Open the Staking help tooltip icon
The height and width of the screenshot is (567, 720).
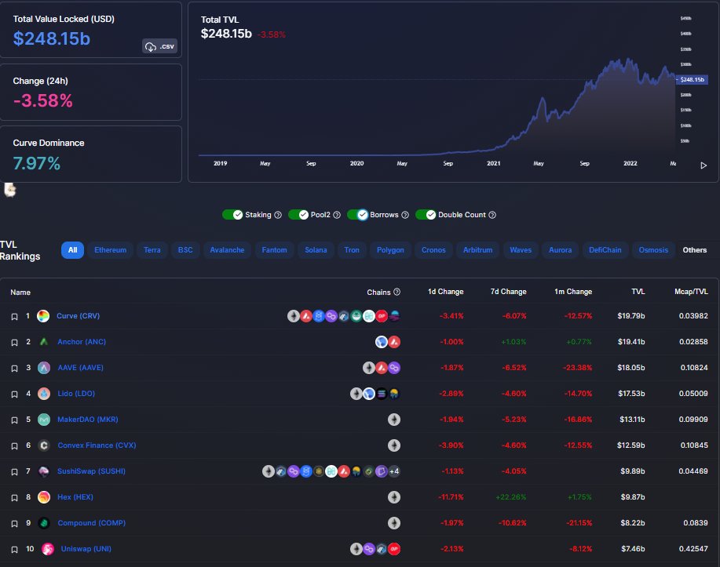coord(278,215)
